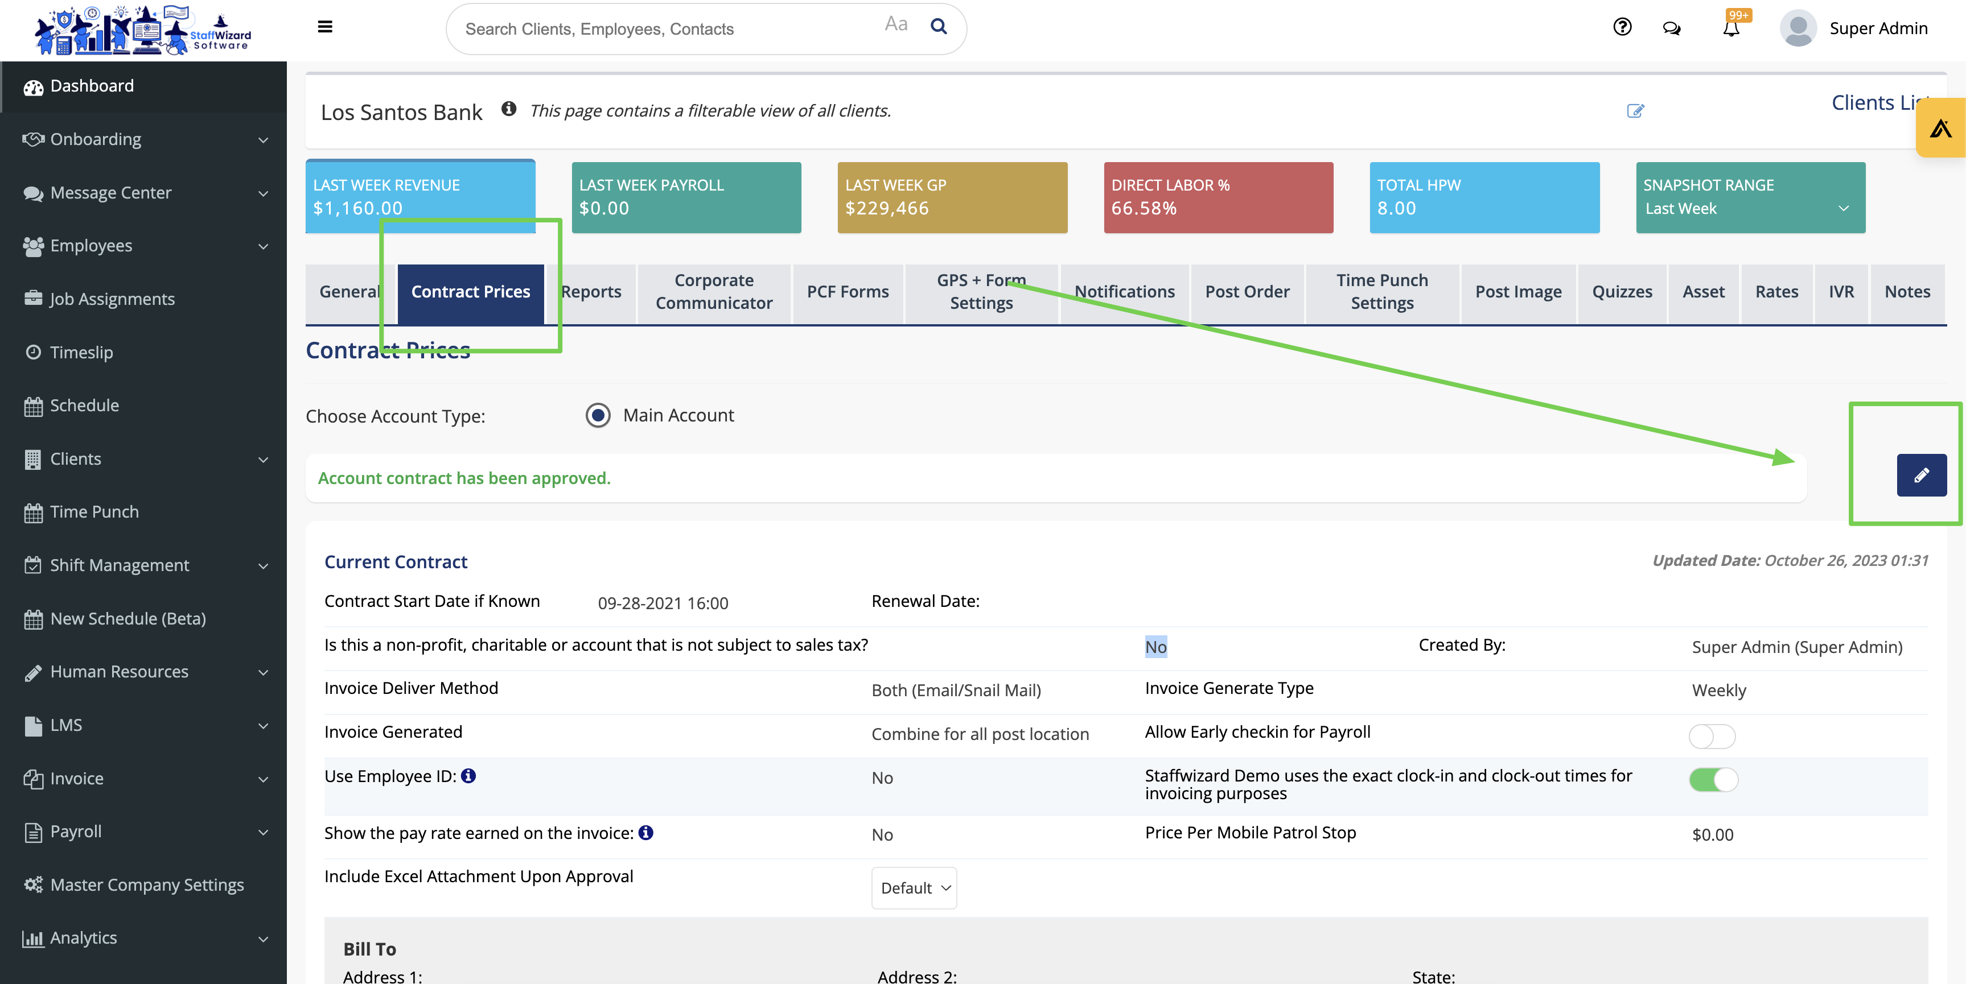Image resolution: width=1966 pixels, height=984 pixels.
Task: Open Timeslip in the sidebar
Action: tap(81, 353)
